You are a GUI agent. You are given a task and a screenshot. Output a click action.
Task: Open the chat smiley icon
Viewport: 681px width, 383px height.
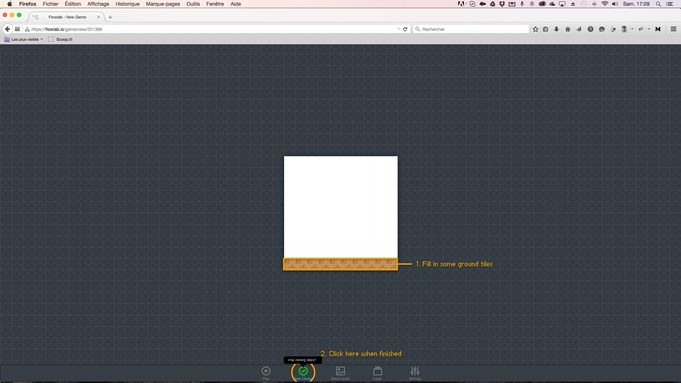click(x=602, y=29)
